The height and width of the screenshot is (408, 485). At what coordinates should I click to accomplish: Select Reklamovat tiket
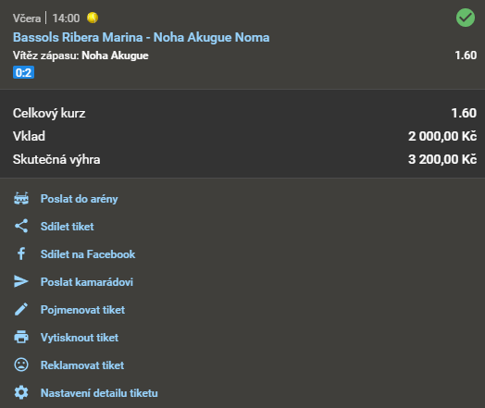(82, 365)
